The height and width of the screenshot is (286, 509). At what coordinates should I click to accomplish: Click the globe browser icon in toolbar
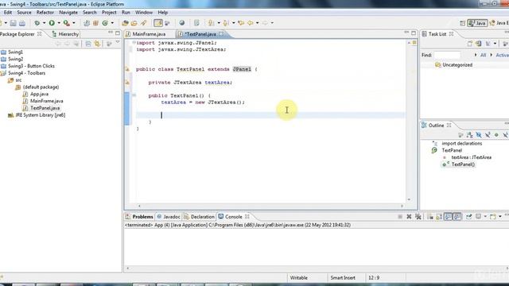click(x=182, y=23)
